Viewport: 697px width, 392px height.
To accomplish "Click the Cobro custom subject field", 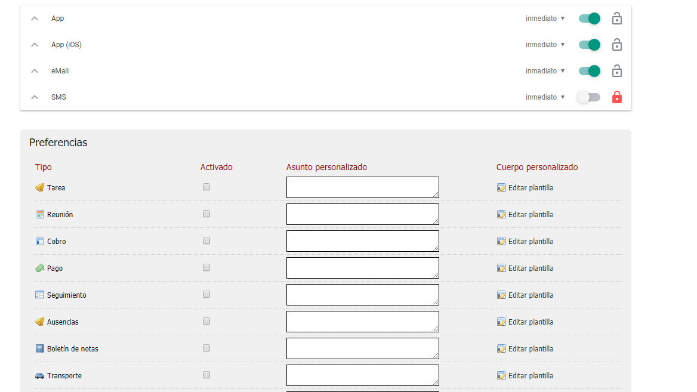I will (x=363, y=241).
